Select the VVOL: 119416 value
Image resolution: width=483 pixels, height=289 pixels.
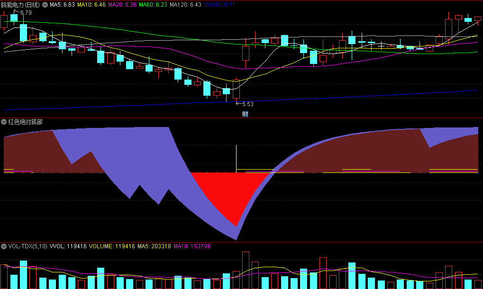coord(68,246)
